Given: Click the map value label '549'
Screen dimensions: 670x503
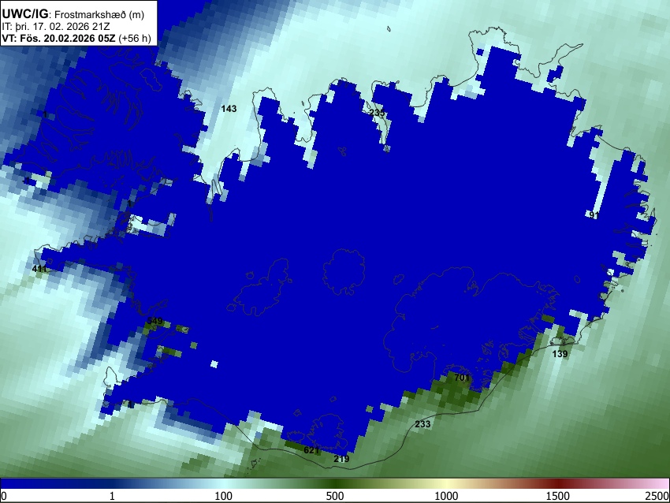Looking at the screenshot, I should (x=154, y=321).
